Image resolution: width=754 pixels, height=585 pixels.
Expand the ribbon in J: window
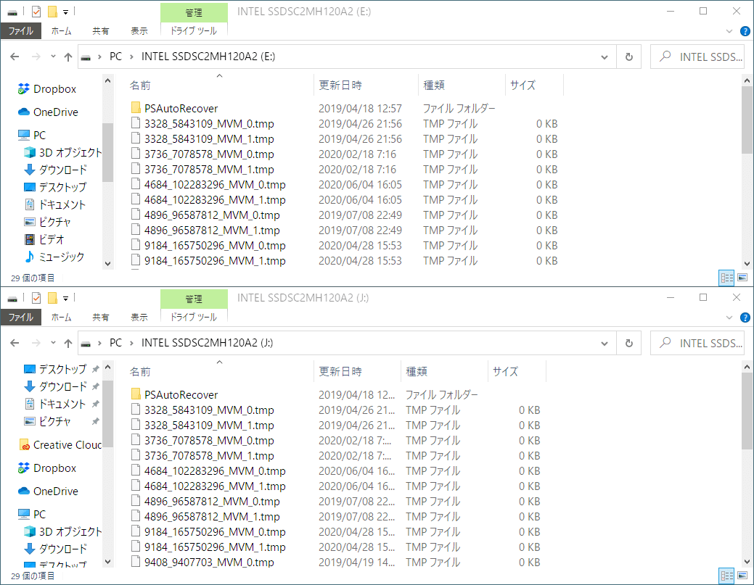(729, 318)
